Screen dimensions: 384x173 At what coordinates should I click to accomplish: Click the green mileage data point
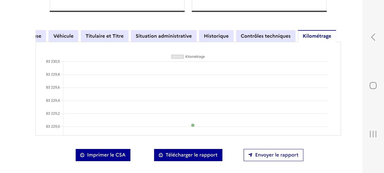click(193, 125)
